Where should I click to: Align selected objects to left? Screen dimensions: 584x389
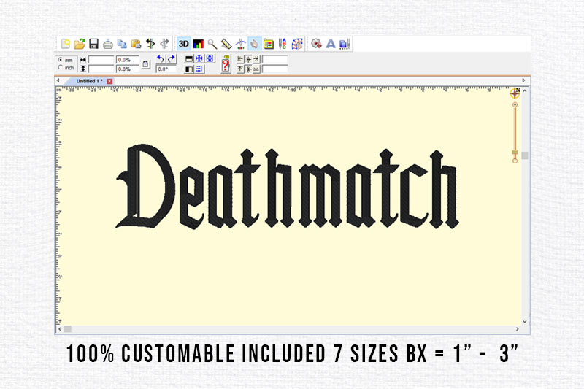[x=240, y=59]
